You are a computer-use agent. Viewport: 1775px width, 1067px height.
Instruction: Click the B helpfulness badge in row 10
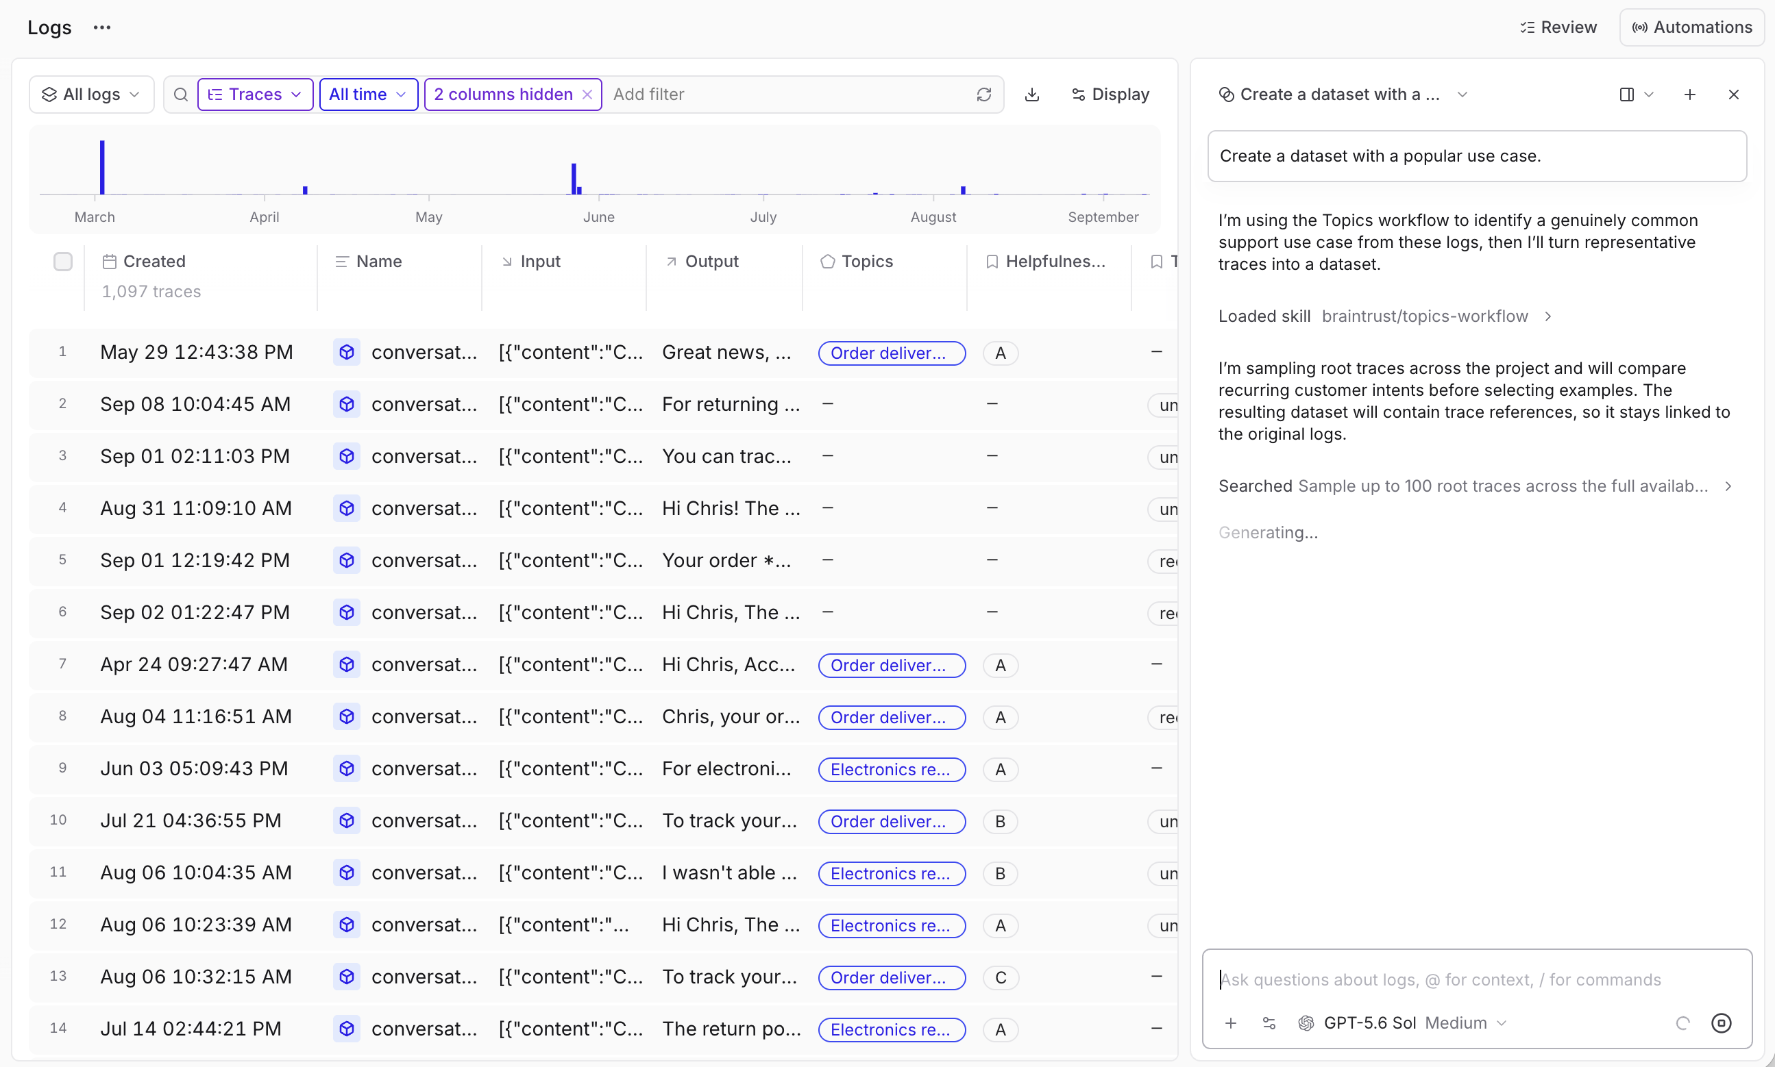tap(1000, 822)
